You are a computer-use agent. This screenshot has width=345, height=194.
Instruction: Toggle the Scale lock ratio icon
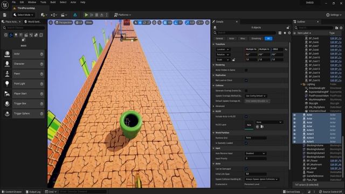coord(233,60)
